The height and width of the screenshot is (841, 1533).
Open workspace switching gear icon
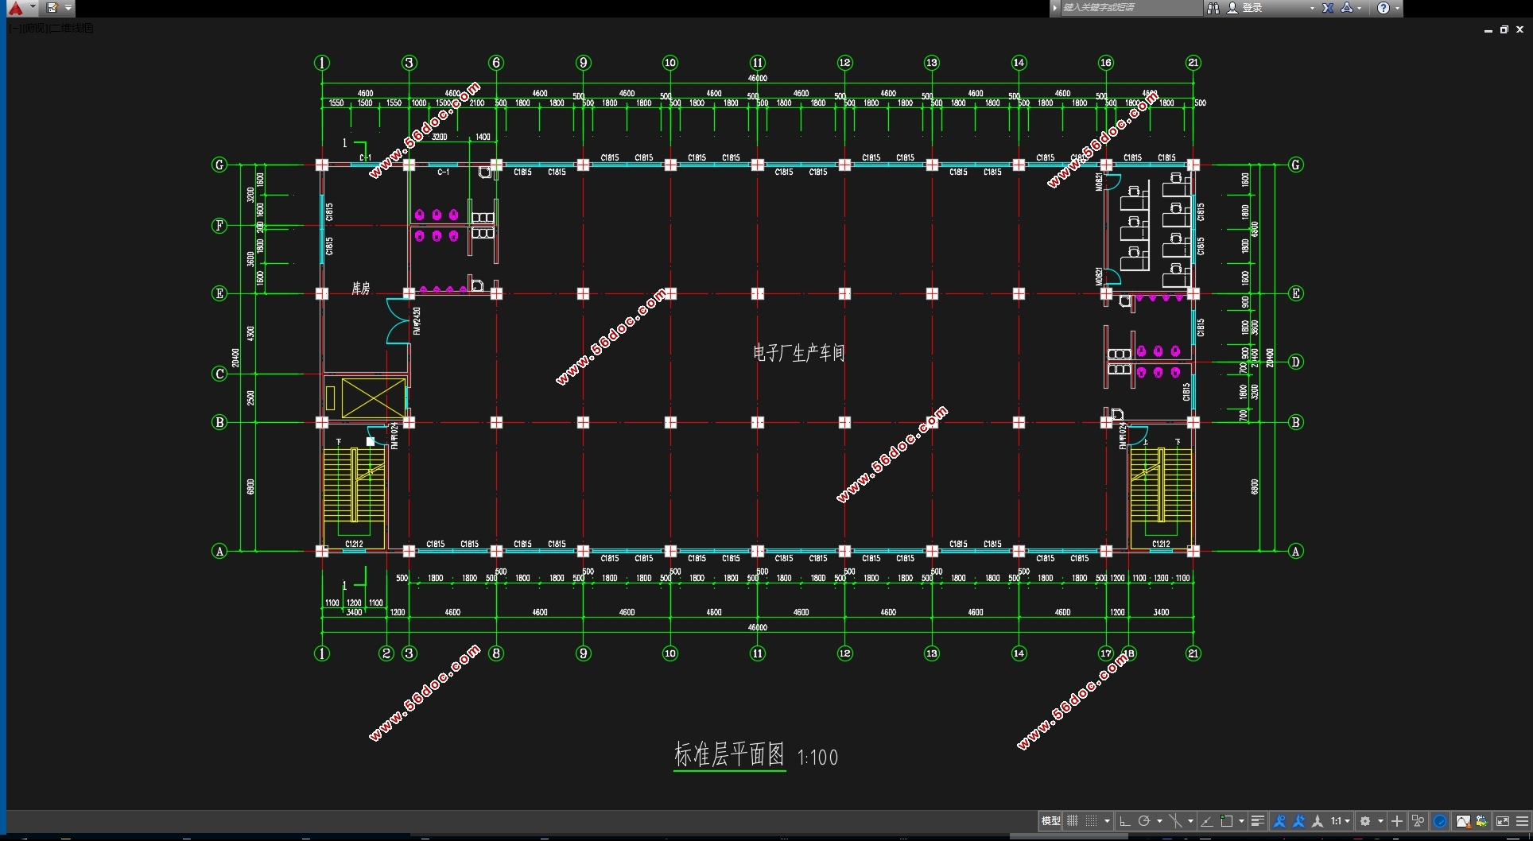pyautogui.click(x=1365, y=821)
